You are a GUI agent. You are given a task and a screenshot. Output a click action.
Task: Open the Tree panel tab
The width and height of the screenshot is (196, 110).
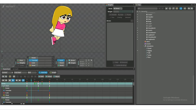138,5
